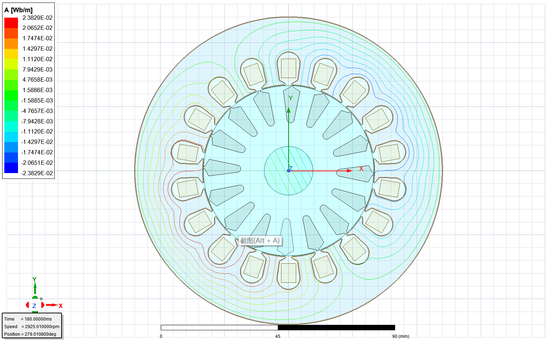556x340 pixels.
Task: Click the legend maximum value 2.3829E-02
Action: point(37,18)
